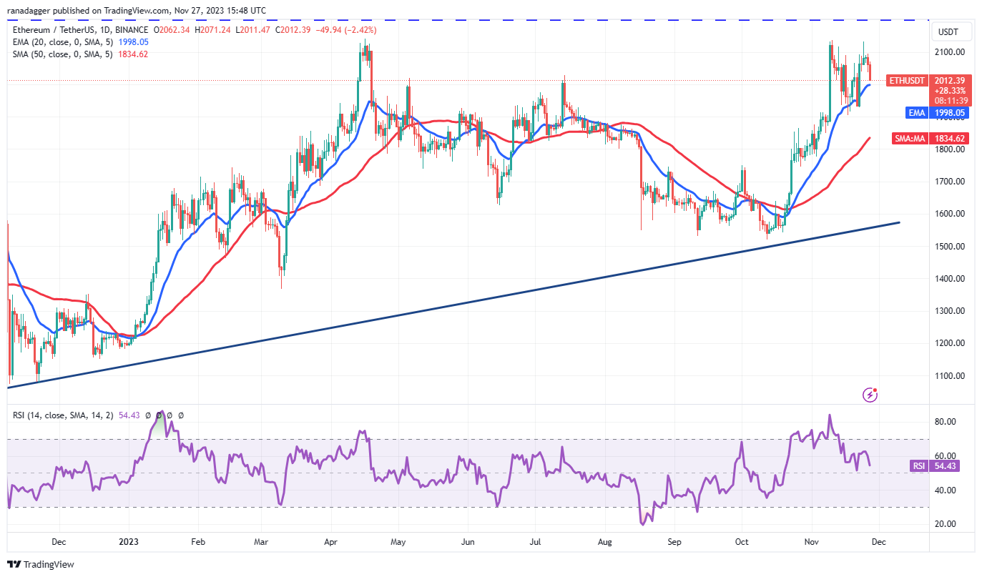This screenshot has width=982, height=577.
Task: Click the dashed blue resistance line at top
Action: (x=465, y=20)
